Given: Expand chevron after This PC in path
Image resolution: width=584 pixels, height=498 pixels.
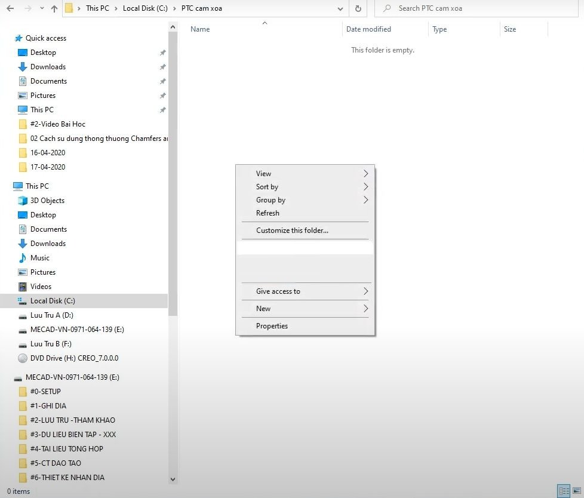Looking at the screenshot, I should [116, 8].
